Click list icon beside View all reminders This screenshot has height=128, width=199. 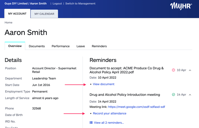[x=91, y=123]
